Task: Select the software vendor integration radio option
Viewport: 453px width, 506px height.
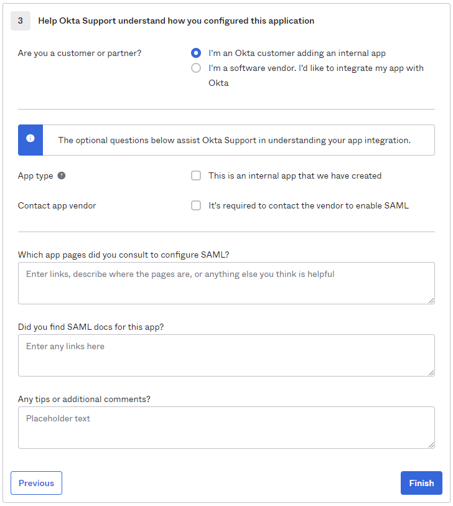Action: coord(196,68)
